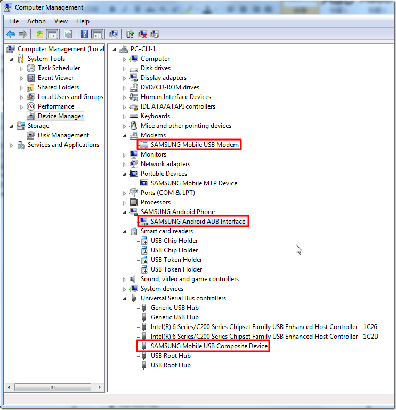Viewport: 396px width, 410px height.
Task: Select the IDE ATA/ATAPI controllers category
Action: [x=178, y=106]
